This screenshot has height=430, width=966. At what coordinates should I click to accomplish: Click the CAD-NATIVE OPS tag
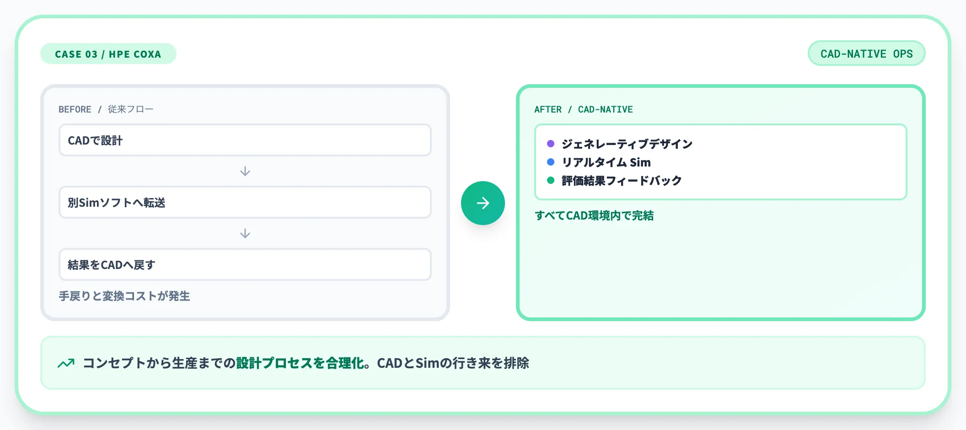tap(866, 54)
